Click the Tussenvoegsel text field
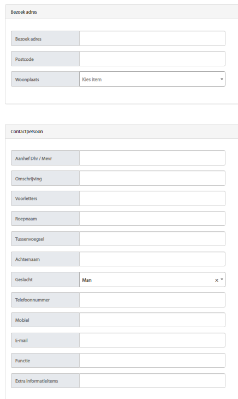This screenshot has height=399, width=238. (x=152, y=239)
